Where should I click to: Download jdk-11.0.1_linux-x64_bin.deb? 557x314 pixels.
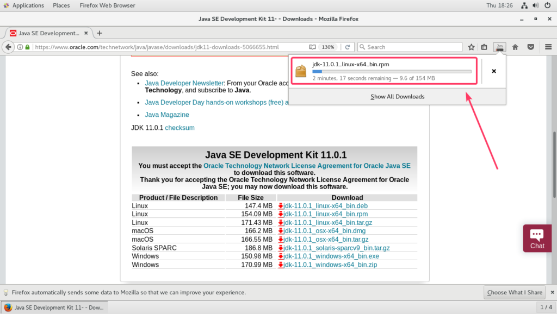[x=325, y=206]
